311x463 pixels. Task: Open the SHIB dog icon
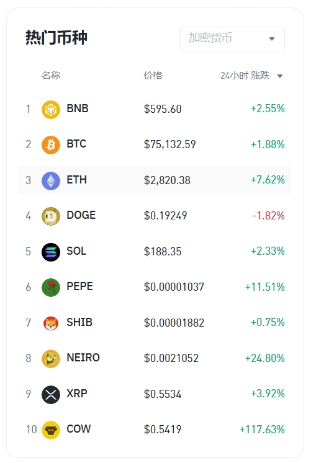[x=51, y=323]
